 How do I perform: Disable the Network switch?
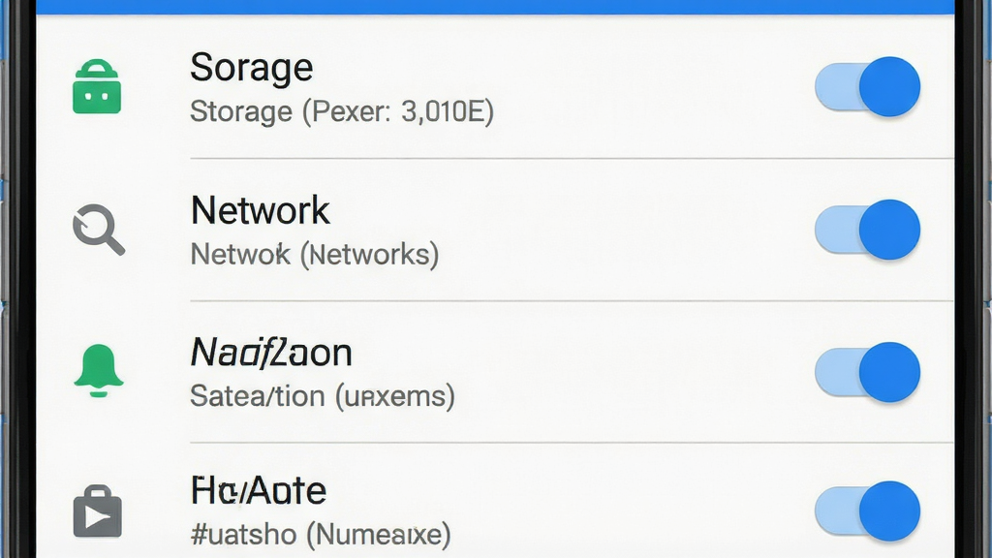(x=867, y=230)
